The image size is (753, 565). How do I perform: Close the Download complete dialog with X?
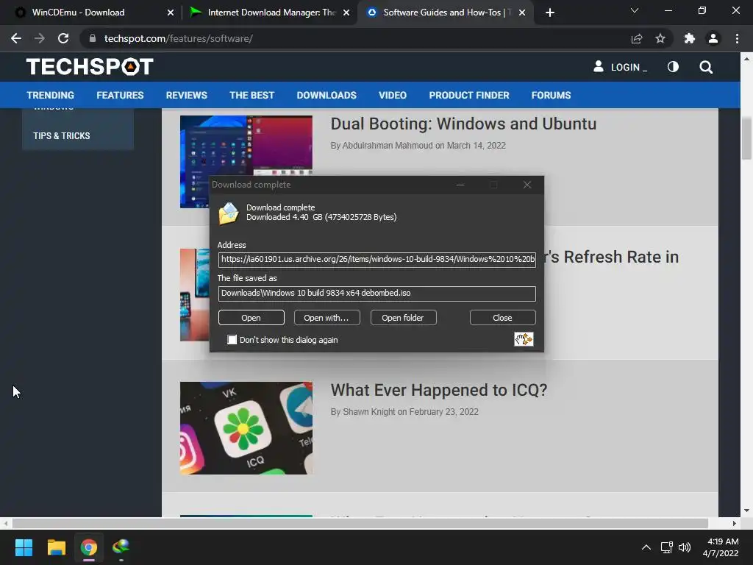pyautogui.click(x=527, y=185)
